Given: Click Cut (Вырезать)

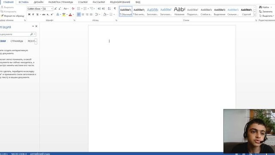Looking at the screenshot, I should [x=7, y=7].
